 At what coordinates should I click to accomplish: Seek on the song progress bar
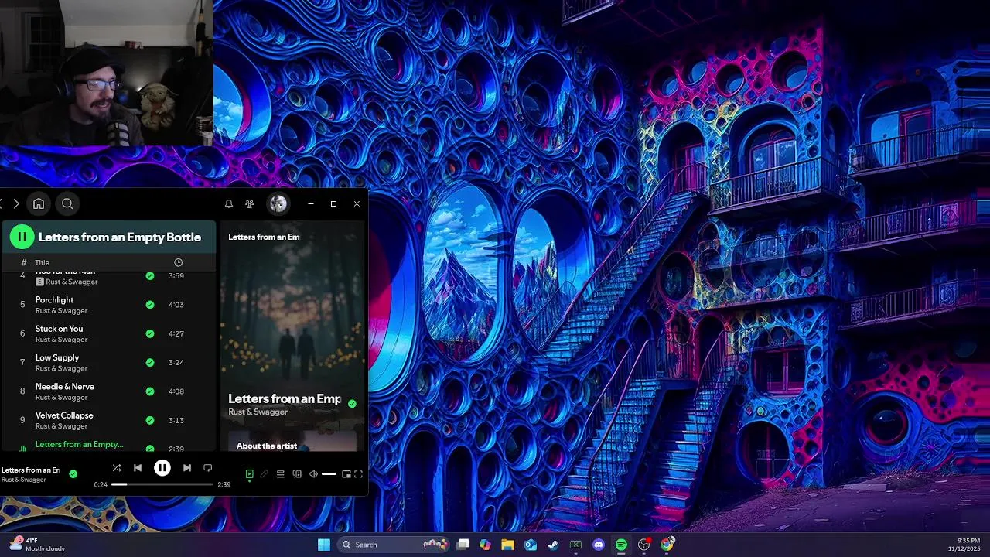(162, 484)
